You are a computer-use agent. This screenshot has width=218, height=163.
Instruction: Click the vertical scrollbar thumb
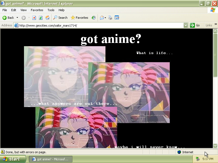click(215, 55)
